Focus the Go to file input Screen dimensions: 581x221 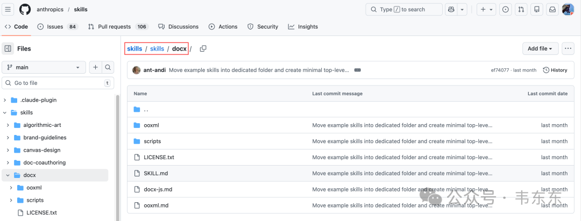(x=58, y=83)
